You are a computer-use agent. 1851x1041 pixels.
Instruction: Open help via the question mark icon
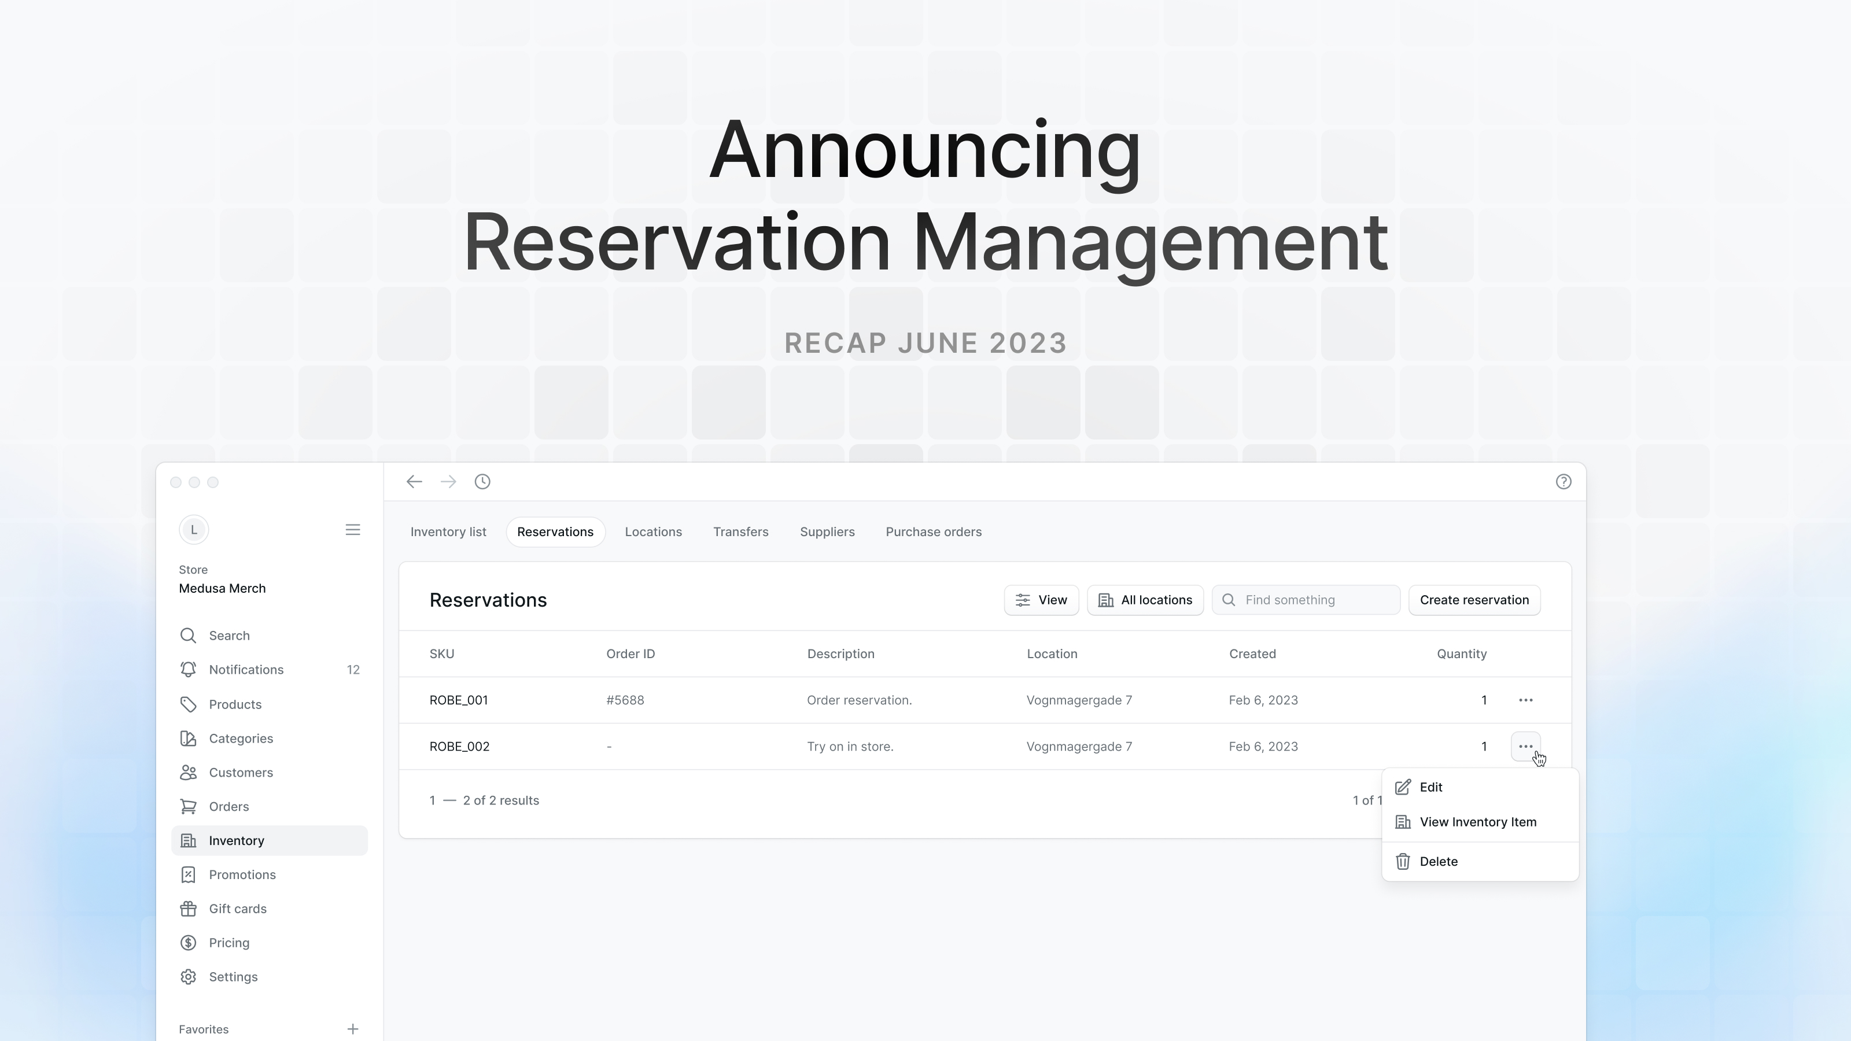point(1564,481)
